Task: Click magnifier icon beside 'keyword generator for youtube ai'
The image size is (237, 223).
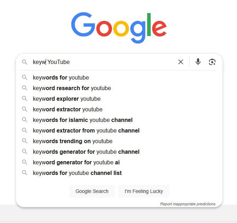Action: tap(24, 162)
